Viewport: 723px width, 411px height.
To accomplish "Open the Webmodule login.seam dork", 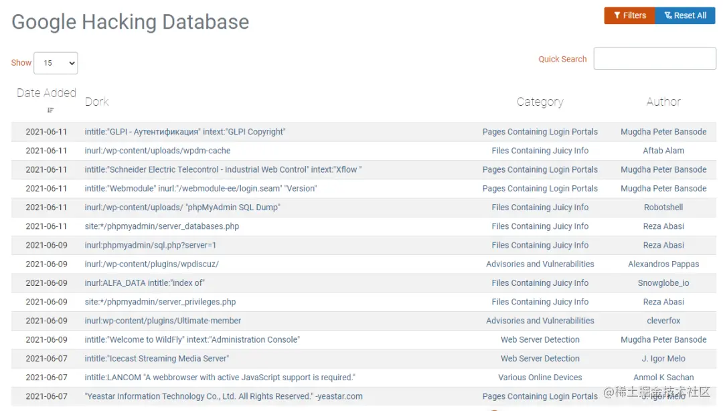I will click(x=201, y=188).
